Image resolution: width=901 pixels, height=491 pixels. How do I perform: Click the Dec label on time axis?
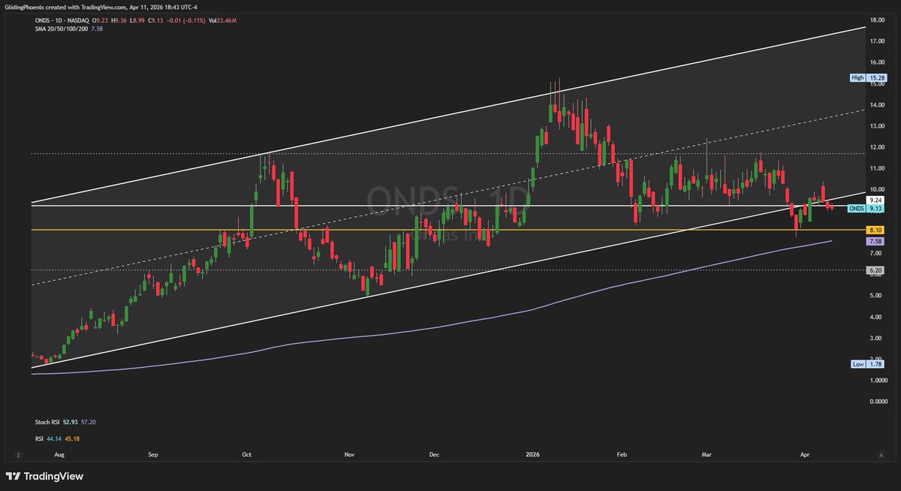point(433,455)
